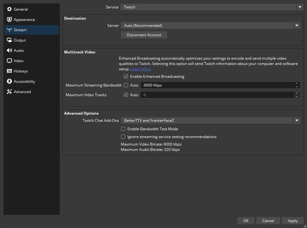Click the Advanced tools icon

coord(9,92)
